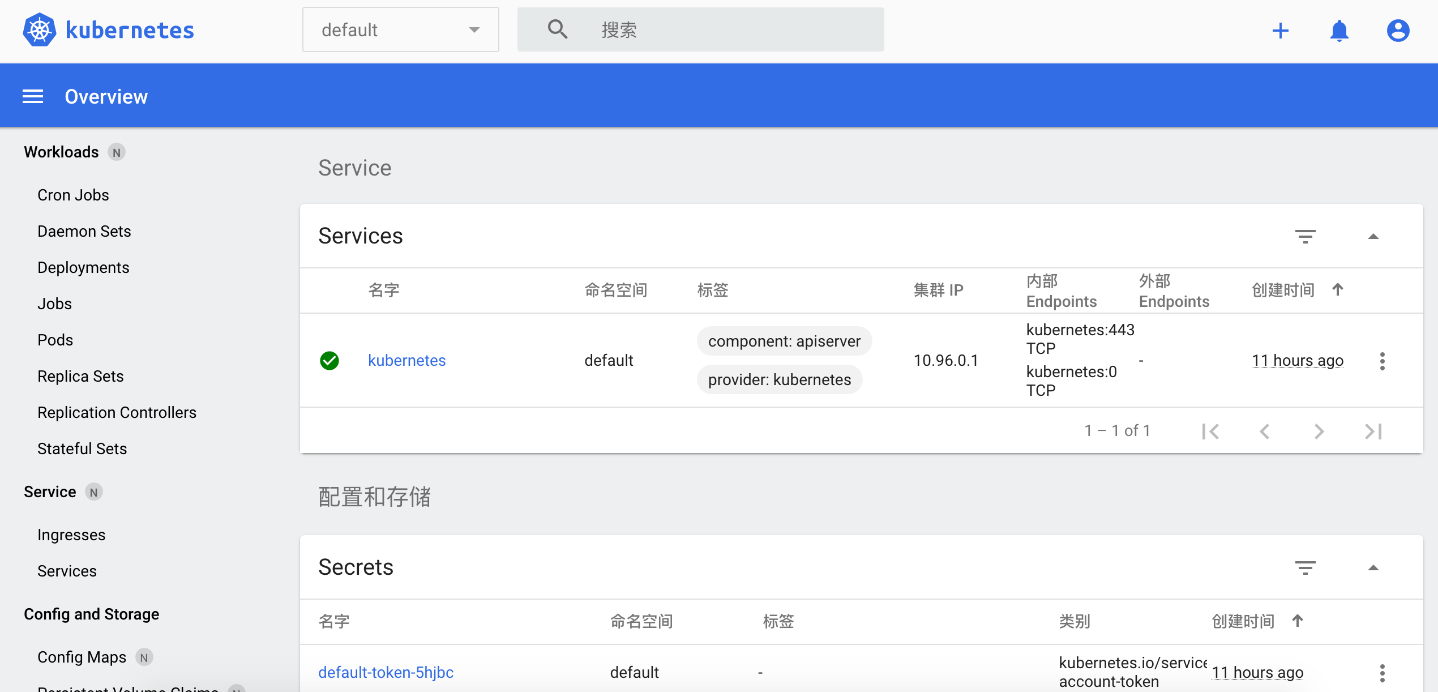
Task: Open Ingresses in sidebar
Action: point(71,535)
